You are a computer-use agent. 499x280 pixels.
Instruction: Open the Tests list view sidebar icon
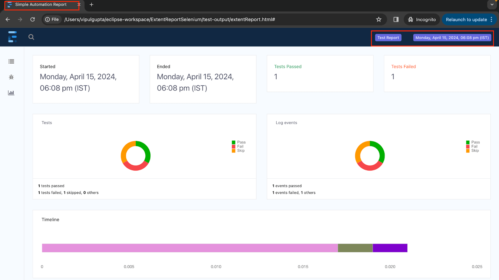coord(11,61)
